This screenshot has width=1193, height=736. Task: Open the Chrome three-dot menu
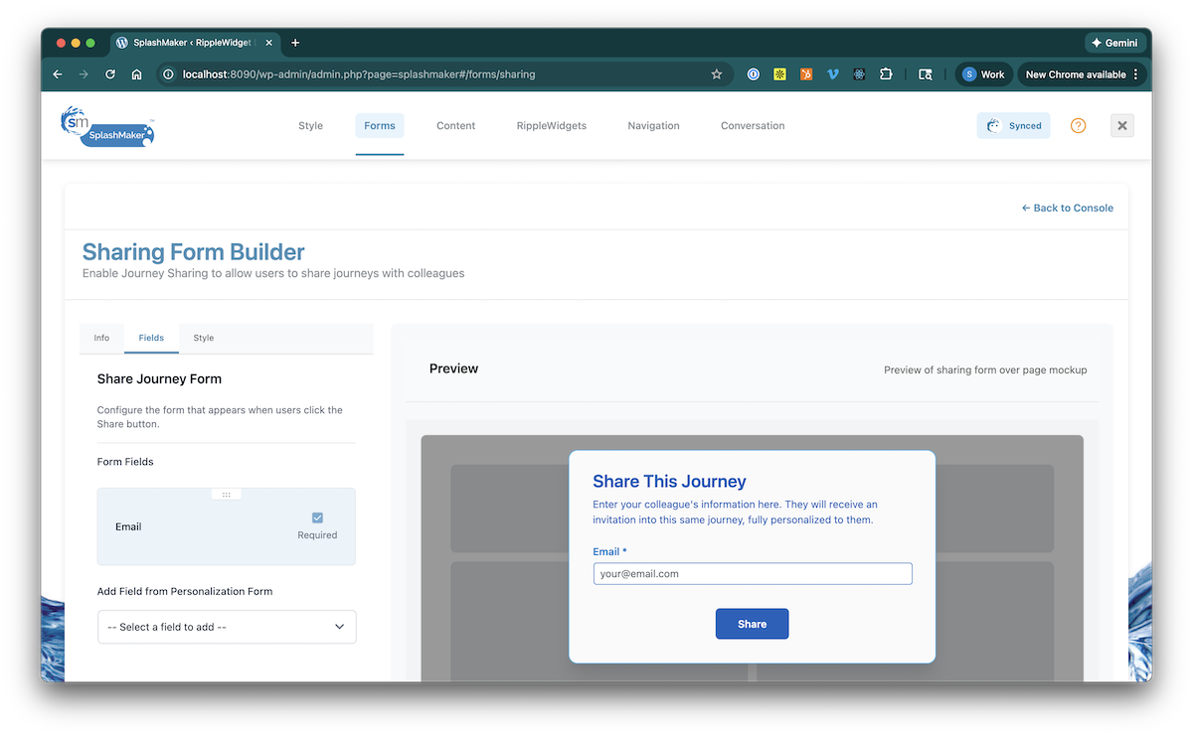[1135, 74]
